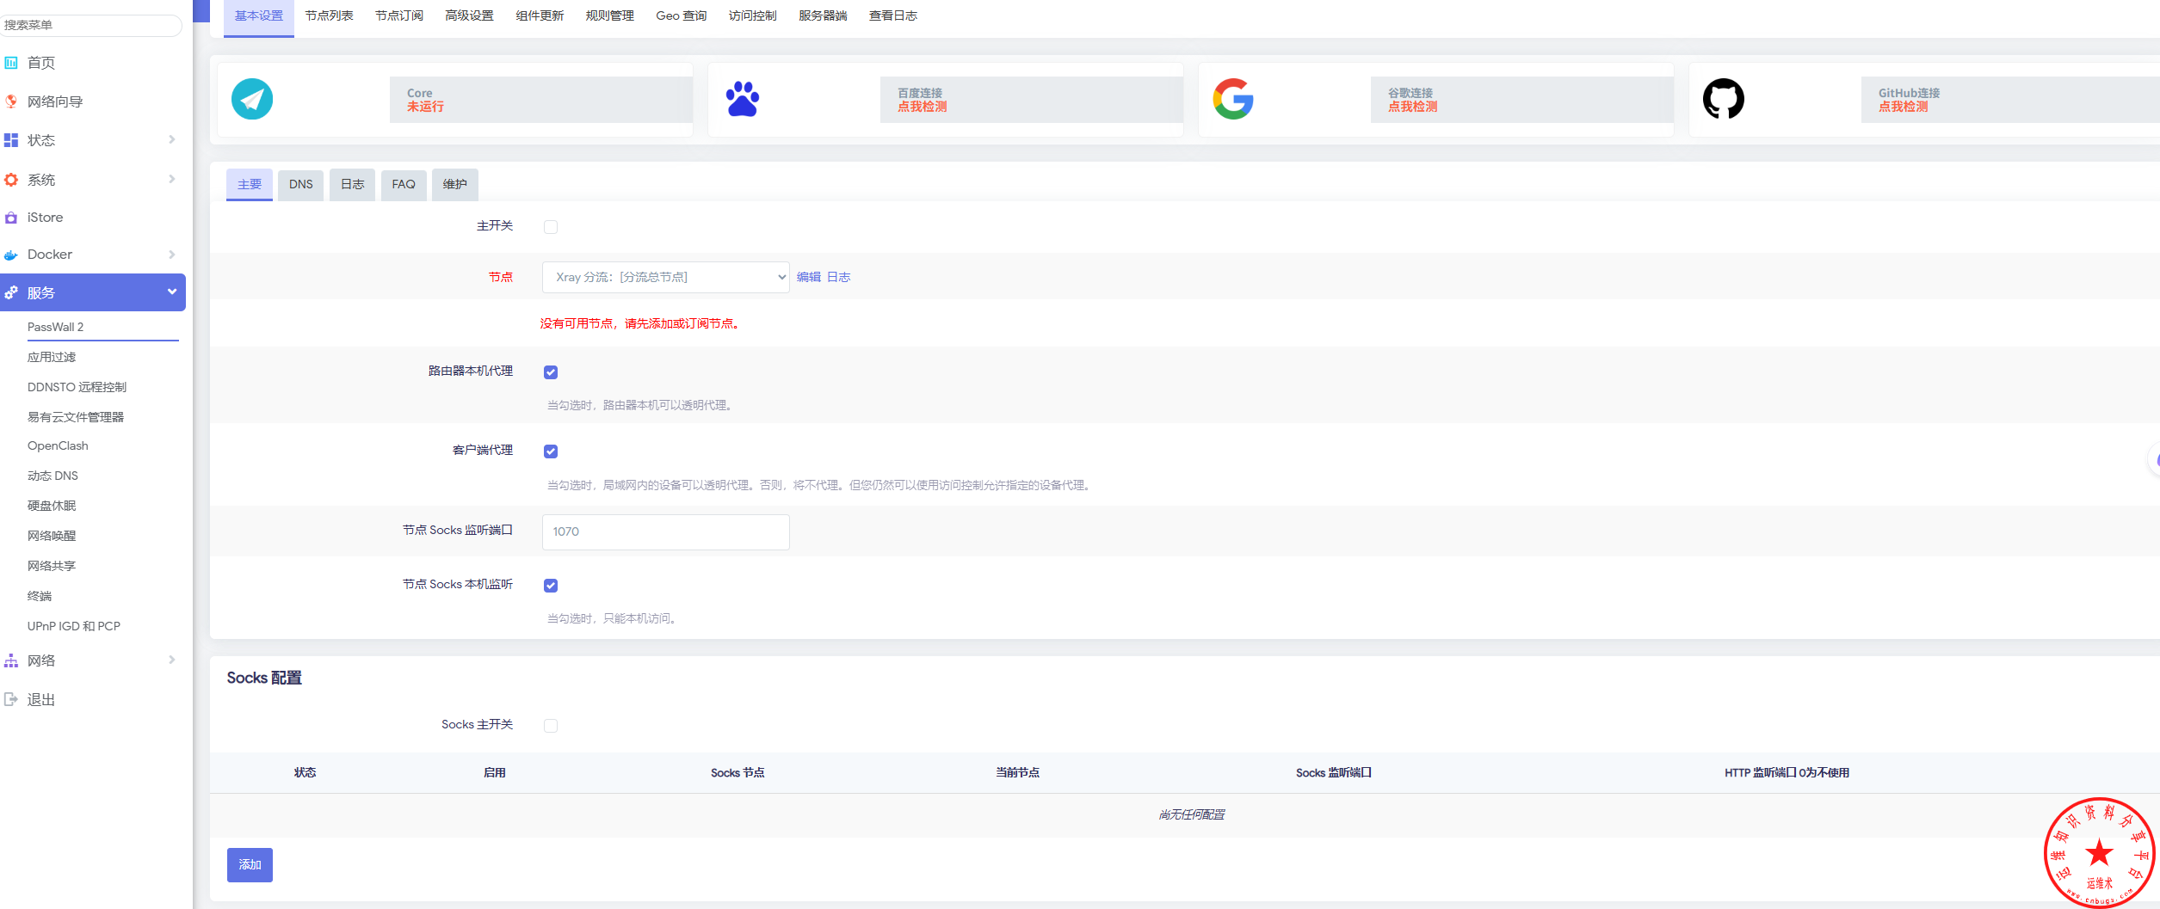
Task: Switch to the node list (节点列表) tab
Action: tap(329, 15)
